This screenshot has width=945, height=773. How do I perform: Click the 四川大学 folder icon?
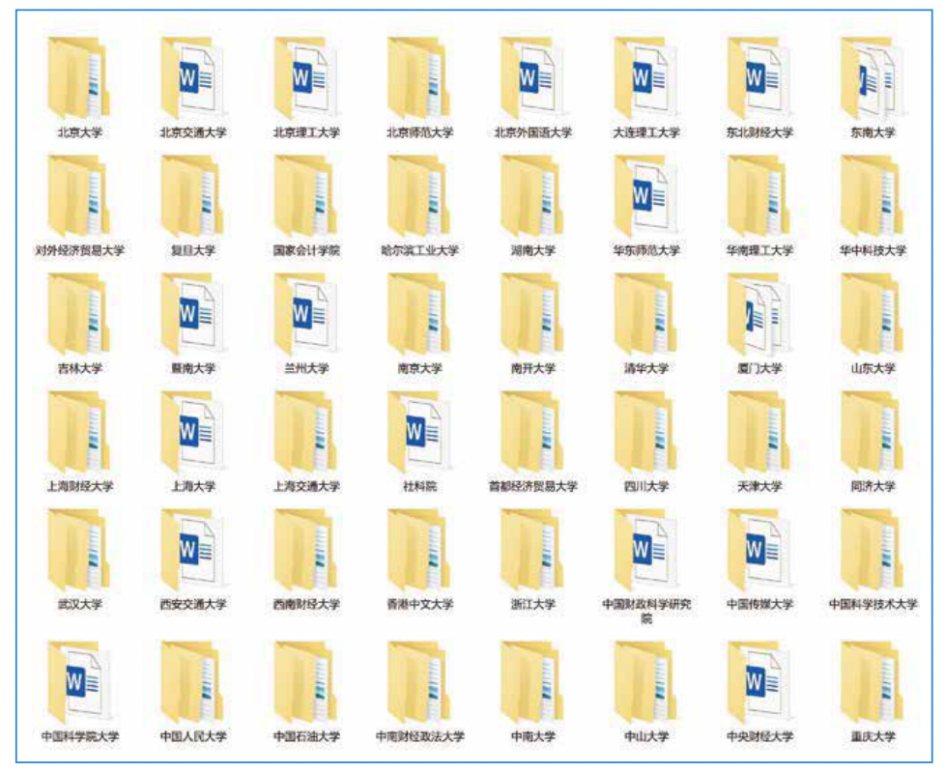pos(646,432)
